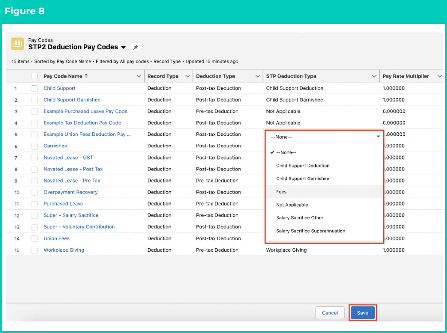Open the Child Support pay code link
This screenshot has width=447, height=333.
coord(59,88)
